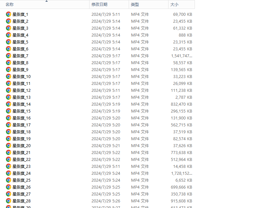Click the icon beside 星条旗_27

(9, 194)
